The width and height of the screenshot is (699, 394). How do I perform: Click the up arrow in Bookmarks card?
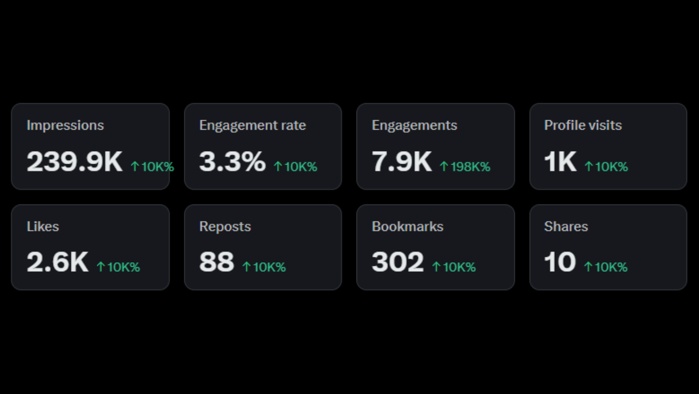tap(436, 267)
